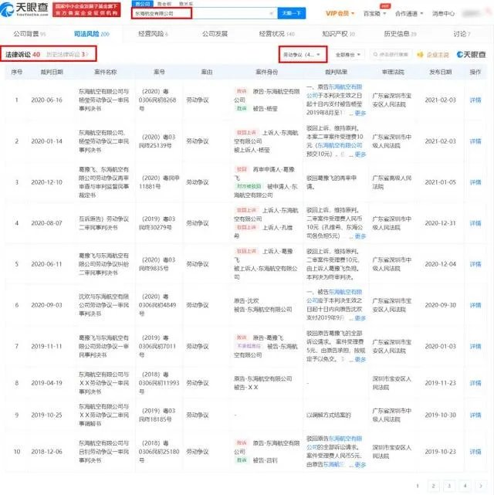Click the 案件身份 column header
The height and width of the screenshot is (495, 494).
point(266,72)
